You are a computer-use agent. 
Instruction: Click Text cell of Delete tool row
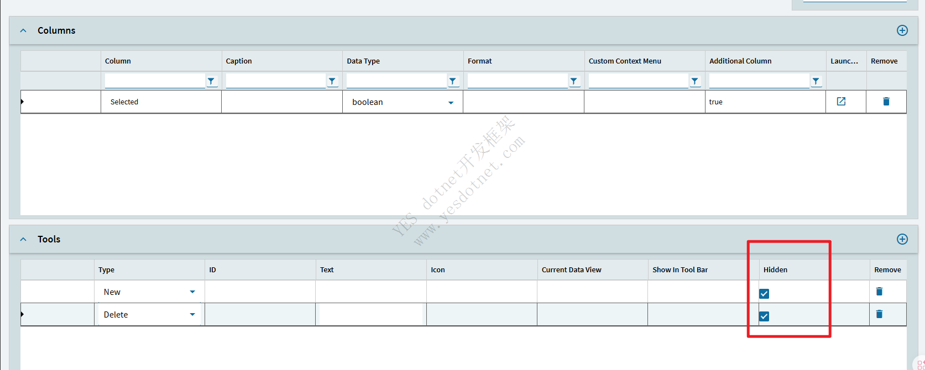370,315
